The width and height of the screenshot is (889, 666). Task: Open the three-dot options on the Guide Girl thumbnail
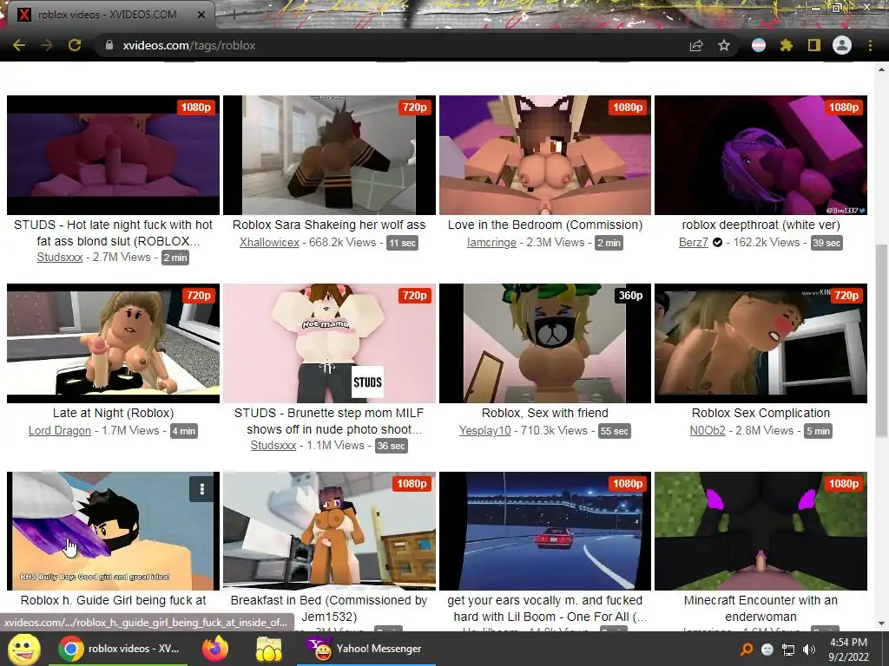click(x=201, y=489)
